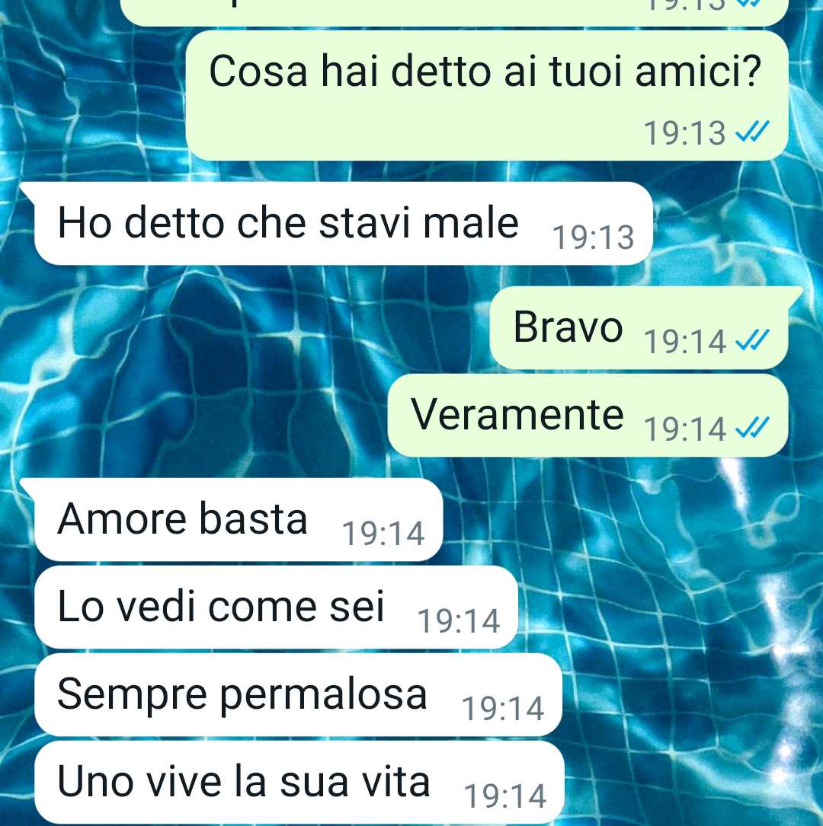The height and width of the screenshot is (826, 823).
Task: Tap the 19:14 time on 'Bravo' message
Action: pos(685,341)
